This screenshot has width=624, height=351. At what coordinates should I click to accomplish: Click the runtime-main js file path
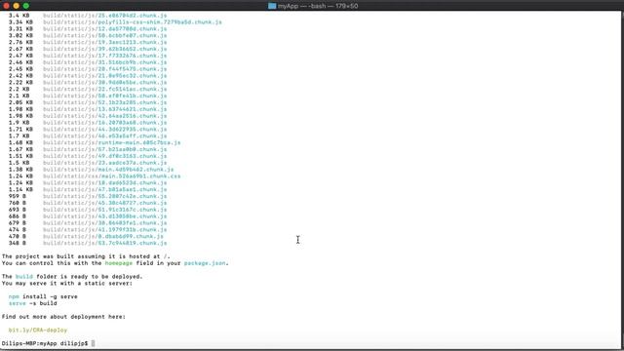point(111,142)
